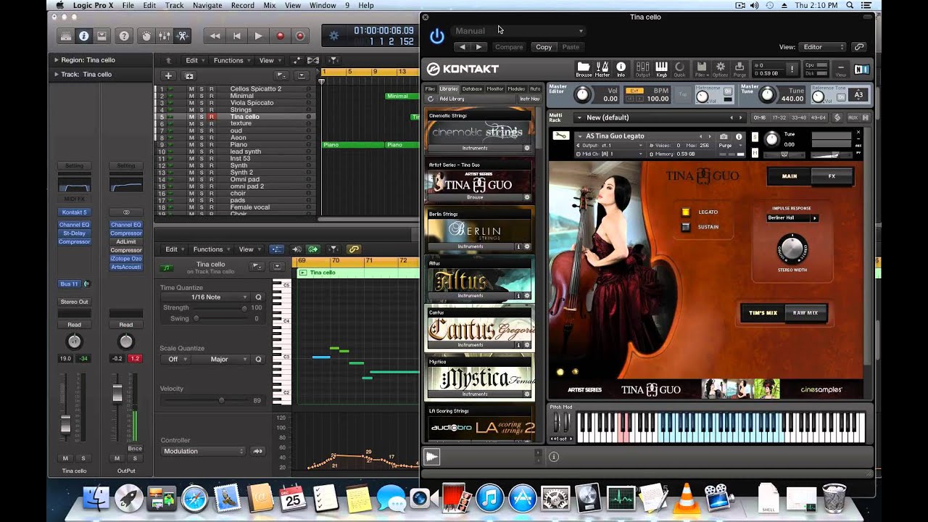Open the Logic Library panel icon
Image resolution: width=928 pixels, height=522 pixels.
click(66, 36)
